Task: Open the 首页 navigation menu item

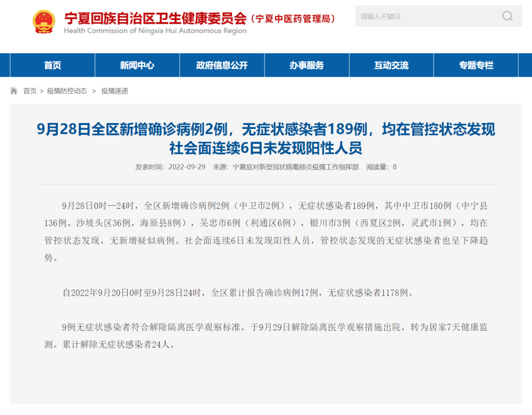Action: point(53,66)
